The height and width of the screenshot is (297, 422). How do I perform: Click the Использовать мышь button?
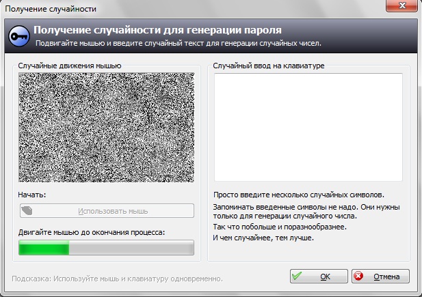pyautogui.click(x=106, y=211)
